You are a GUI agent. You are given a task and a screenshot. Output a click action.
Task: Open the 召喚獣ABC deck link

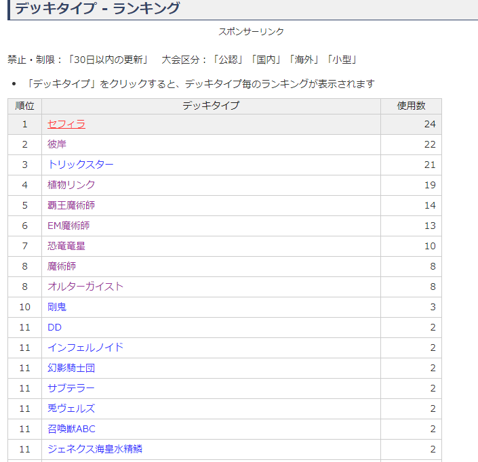[x=71, y=429]
